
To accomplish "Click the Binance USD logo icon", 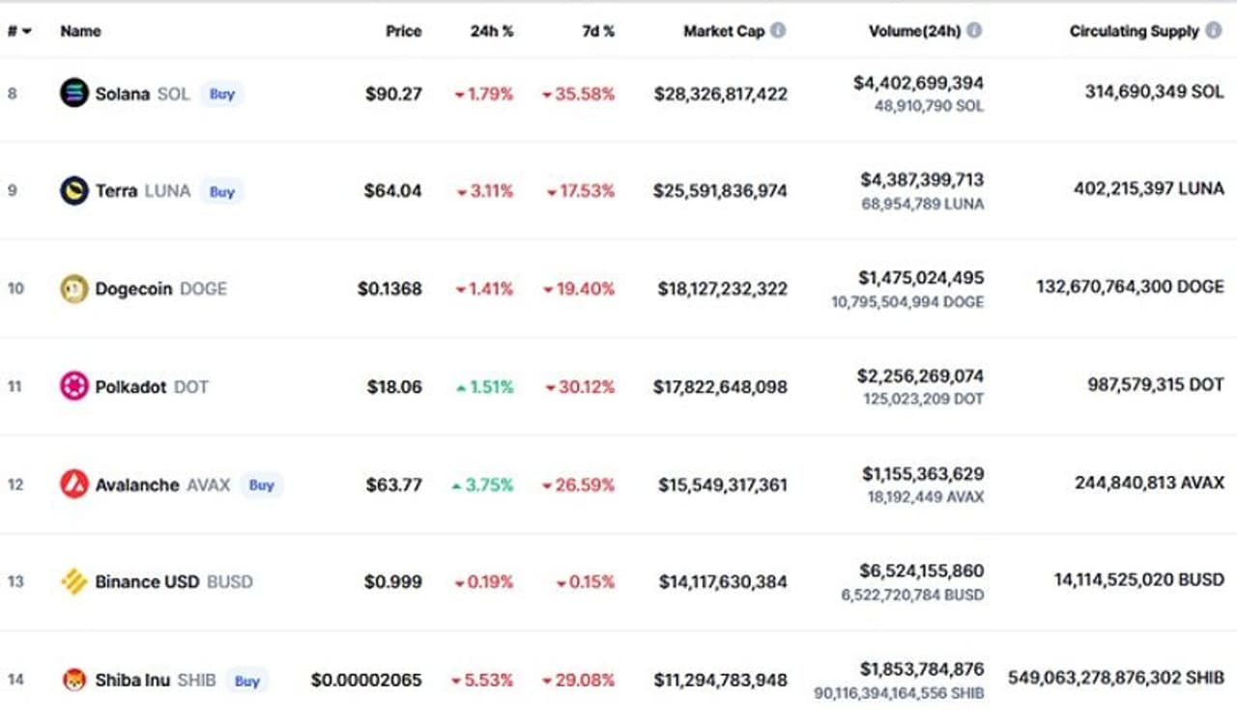I will click(74, 581).
